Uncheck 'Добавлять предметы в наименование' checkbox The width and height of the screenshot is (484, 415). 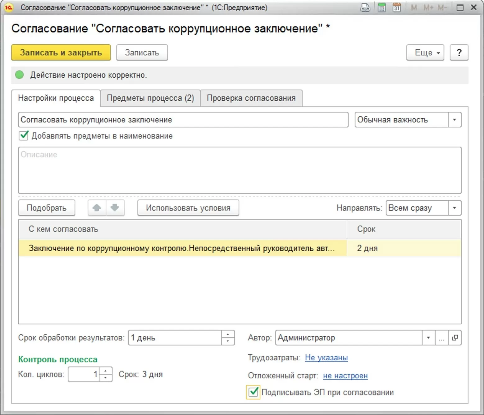click(24, 136)
